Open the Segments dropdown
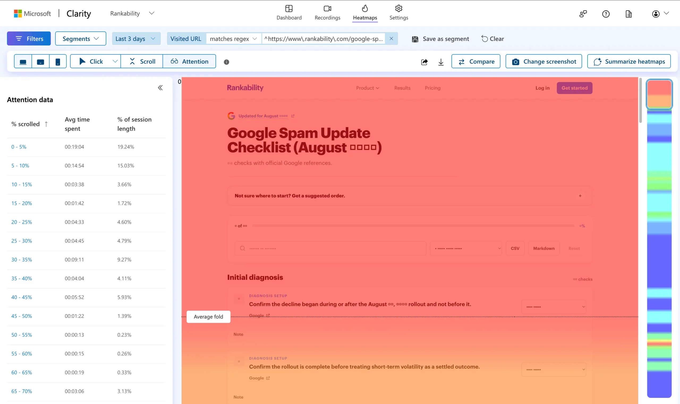Viewport: 680px width, 404px height. (x=80, y=39)
